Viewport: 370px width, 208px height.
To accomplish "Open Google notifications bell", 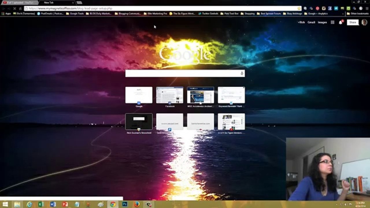I will [341, 22].
